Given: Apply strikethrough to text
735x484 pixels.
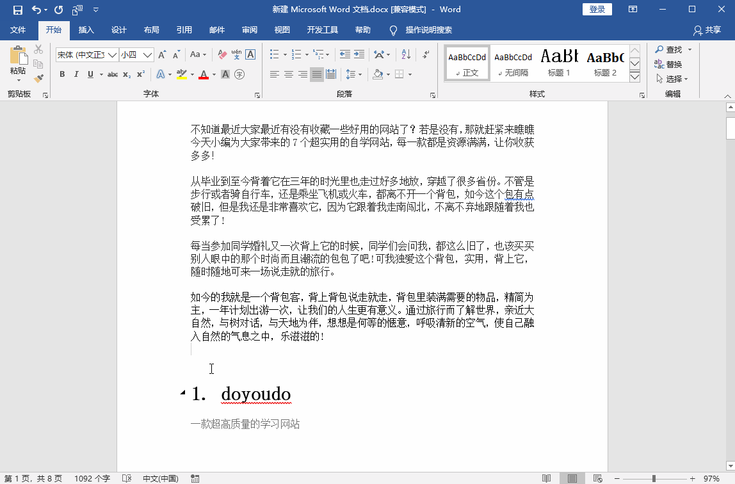Looking at the screenshot, I should coord(115,74).
